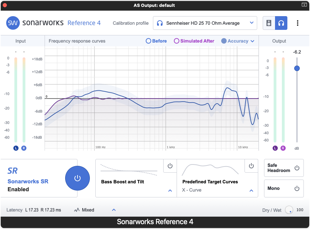This screenshot has height=229, width=310.
Task: Click the -18dB graph scale label
Action: 37,137
